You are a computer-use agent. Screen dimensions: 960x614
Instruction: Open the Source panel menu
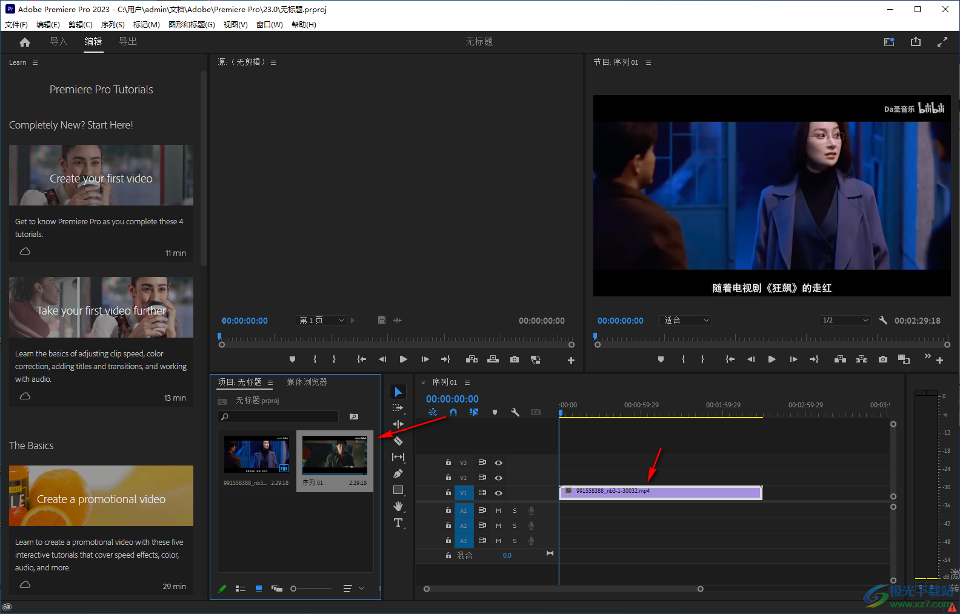point(273,62)
